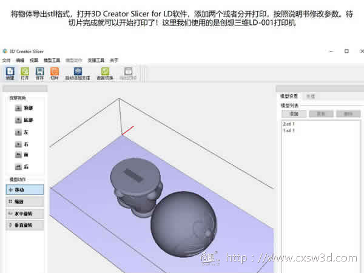
Task: Select 2.stl in the model list
Action: tap(289, 124)
